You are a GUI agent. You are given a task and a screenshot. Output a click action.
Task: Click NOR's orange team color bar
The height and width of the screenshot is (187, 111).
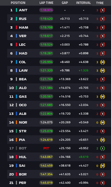(16, 122)
